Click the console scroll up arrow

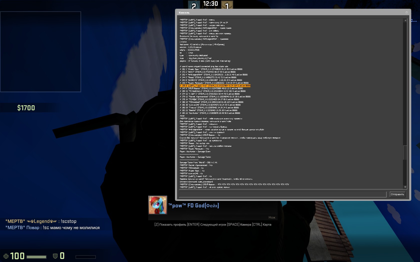[x=405, y=20]
